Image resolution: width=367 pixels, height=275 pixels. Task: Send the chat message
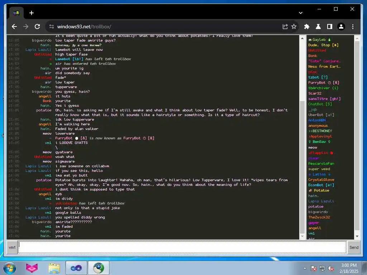[354, 247]
